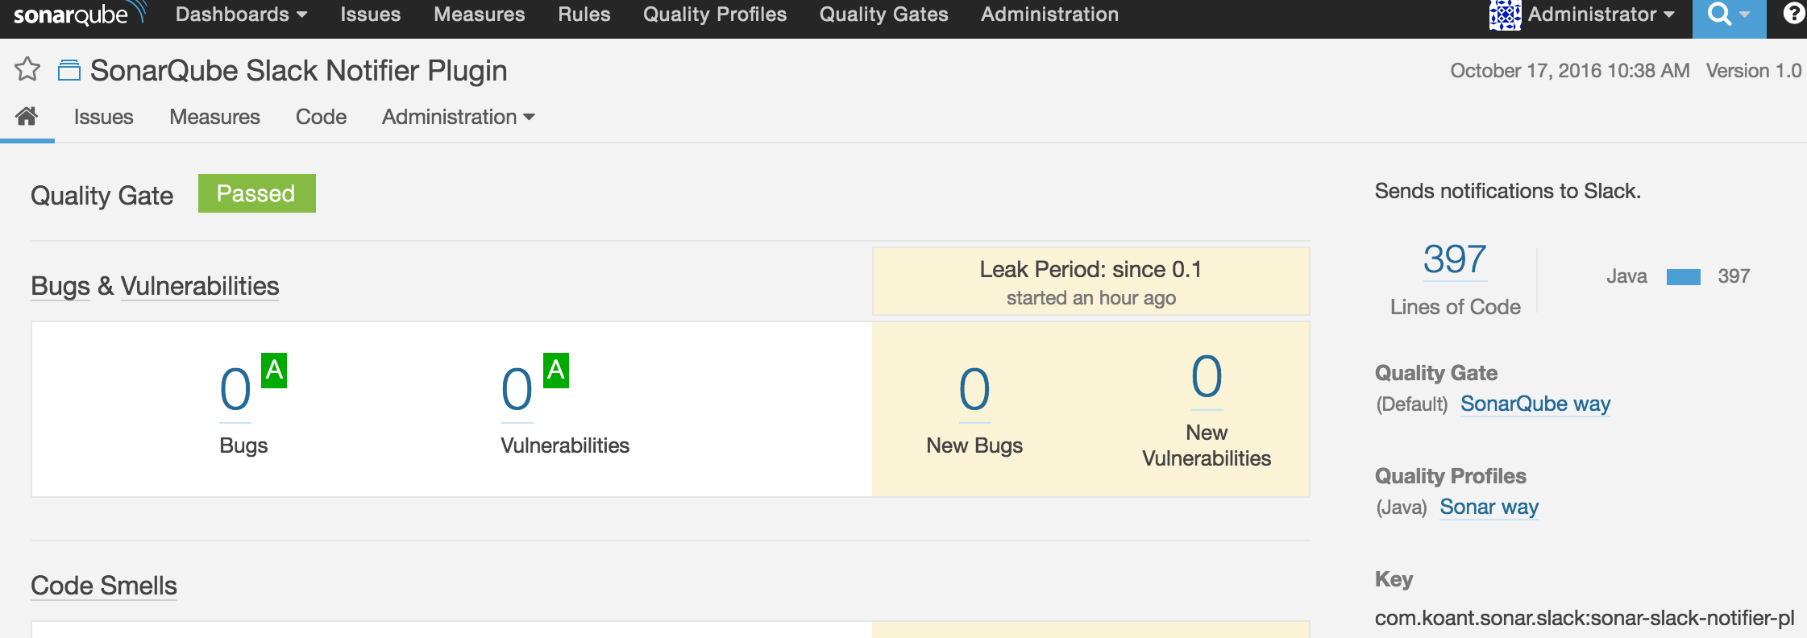Expand the Dashboards dropdown menu

(241, 14)
